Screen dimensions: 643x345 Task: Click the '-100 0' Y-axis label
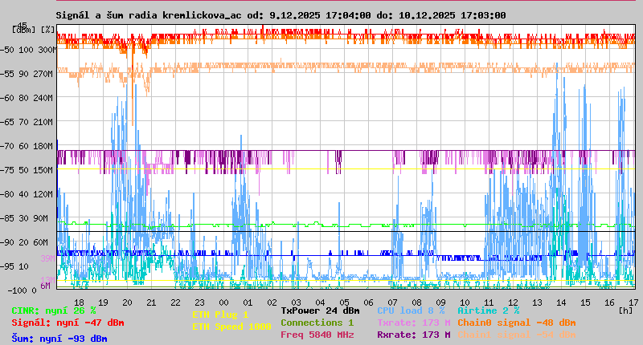[x=22, y=290]
